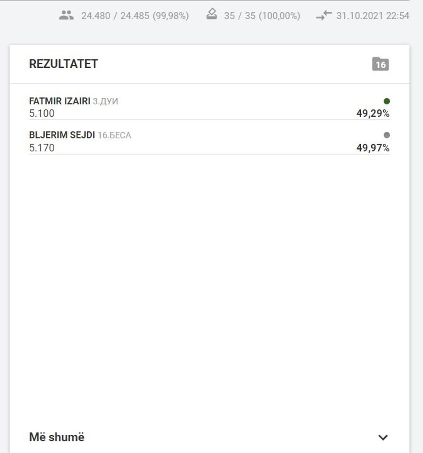This screenshot has height=453, width=423.
Task: Click the 16.БЕСА party label
Action: click(114, 136)
